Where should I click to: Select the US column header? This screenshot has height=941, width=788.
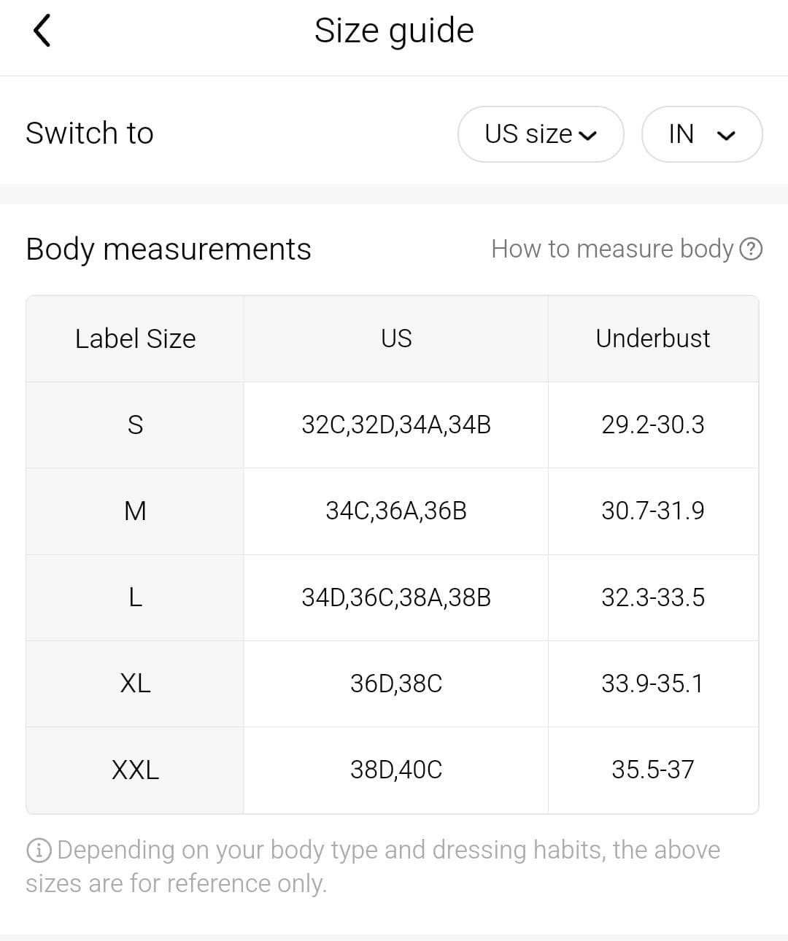pos(396,338)
